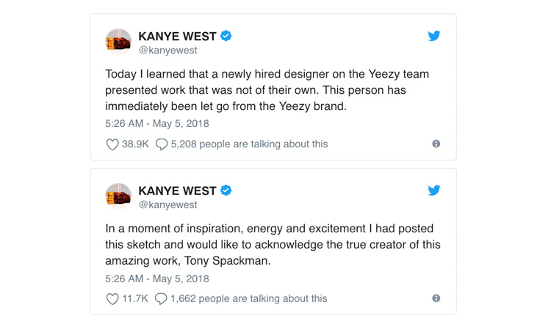Open replies bubble on first tweet
The image size is (551, 324).
pos(162,144)
